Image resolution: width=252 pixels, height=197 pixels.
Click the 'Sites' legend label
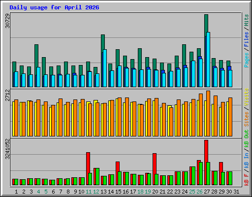[x=246, y=119]
